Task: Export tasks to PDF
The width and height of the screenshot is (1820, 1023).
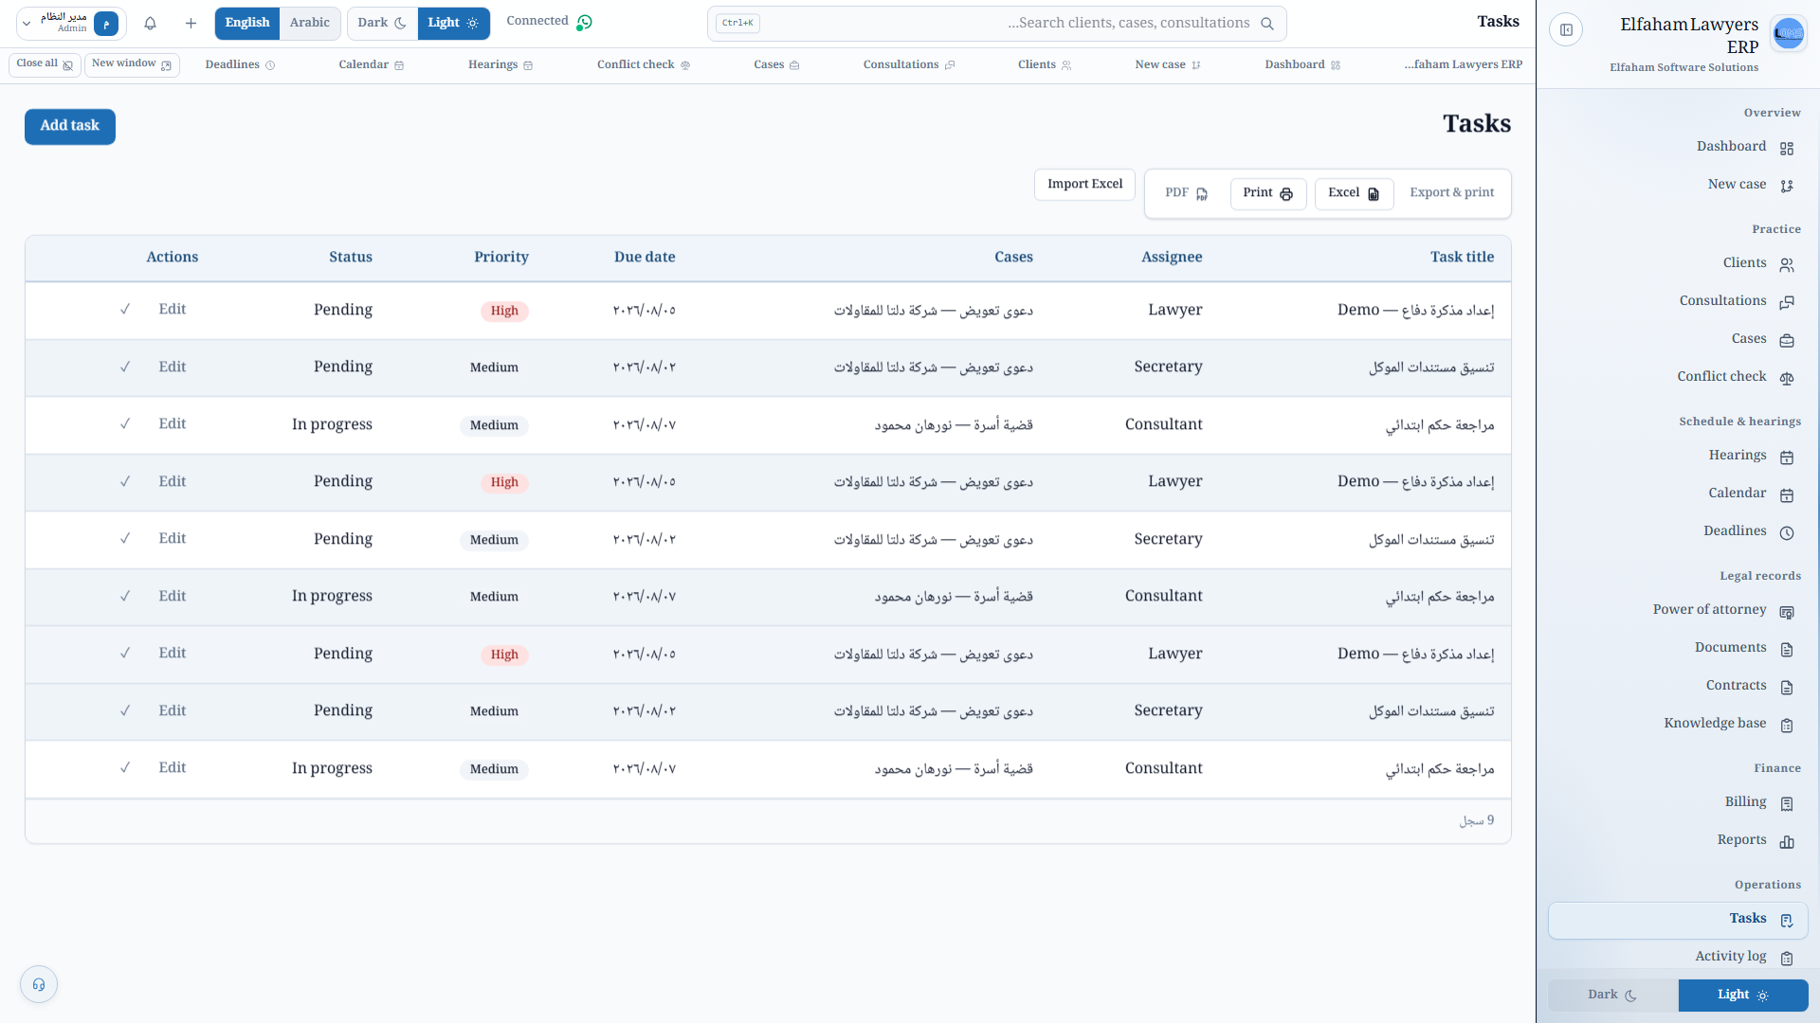Action: pos(1187,193)
